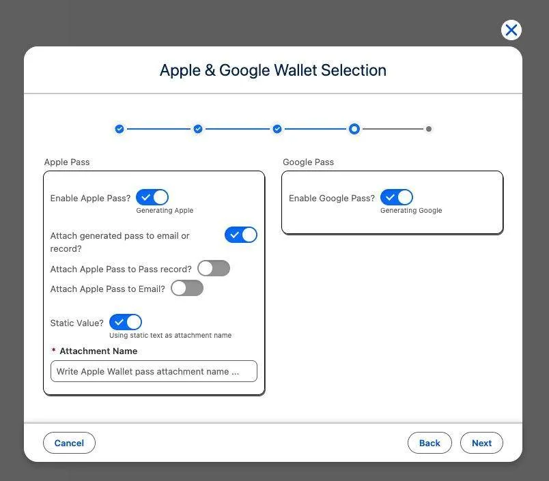Click the Google Pass section label
The image size is (549, 481).
pos(308,162)
